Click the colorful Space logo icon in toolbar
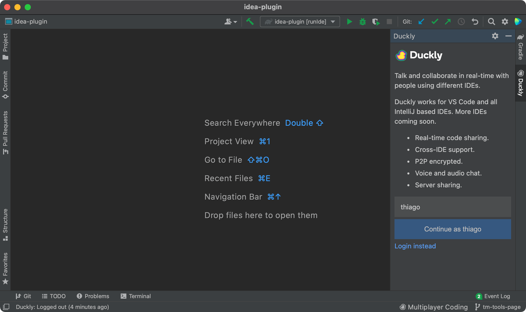The width and height of the screenshot is (526, 312). click(x=518, y=22)
